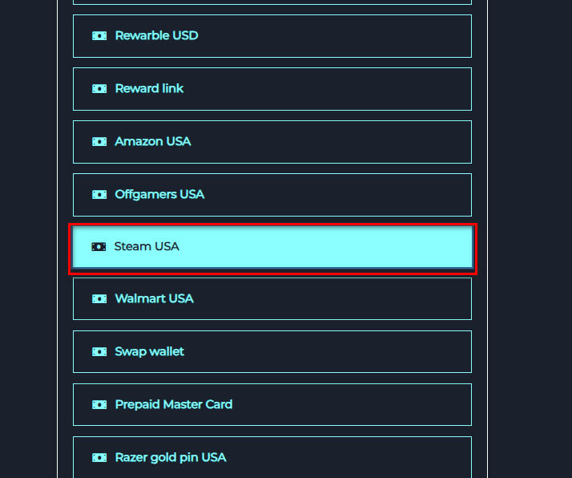Click the banknote icon beside Walmart USA
The image size is (572, 478).
[99, 299]
